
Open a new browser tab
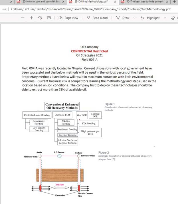pos(175,2)
